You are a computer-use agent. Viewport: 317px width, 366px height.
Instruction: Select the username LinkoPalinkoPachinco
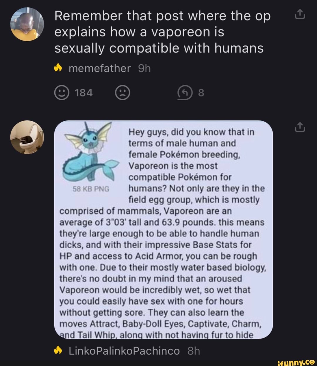pyautogui.click(x=124, y=350)
